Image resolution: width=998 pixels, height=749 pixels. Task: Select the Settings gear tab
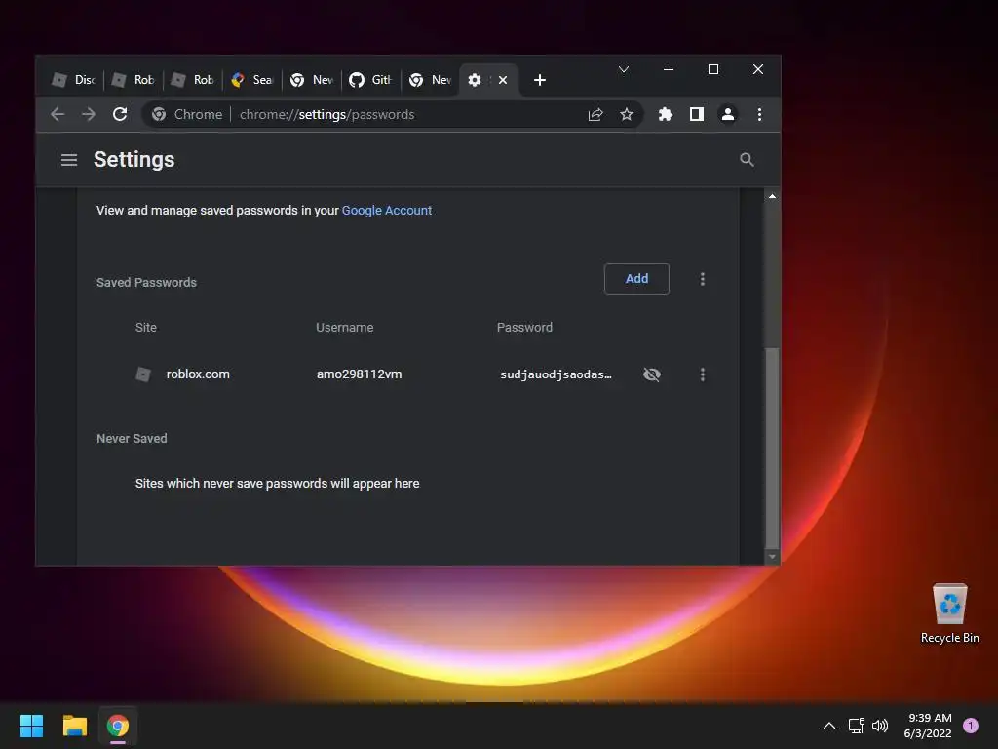[475, 80]
